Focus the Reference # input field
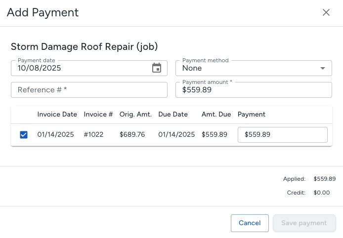 [x=89, y=90]
